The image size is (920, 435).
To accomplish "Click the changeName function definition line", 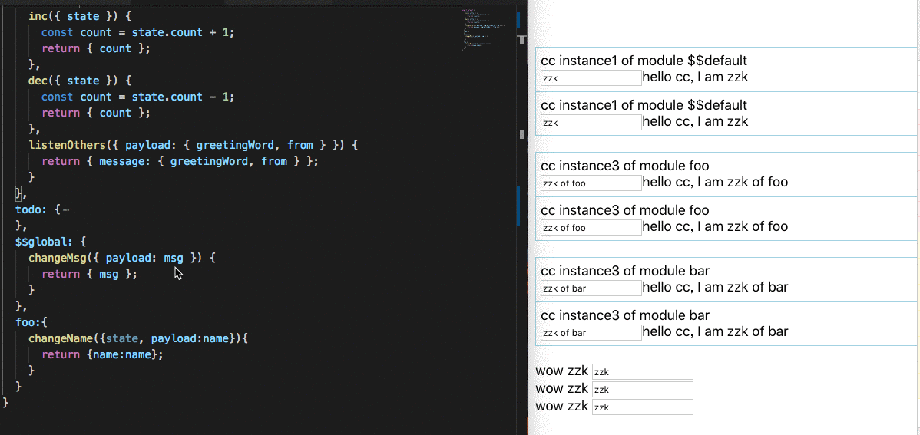I will tap(139, 338).
